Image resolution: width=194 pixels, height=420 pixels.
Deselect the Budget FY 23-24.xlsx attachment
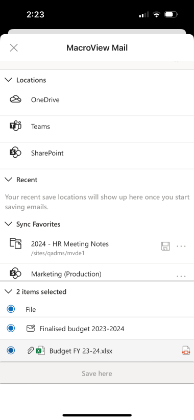[11, 351]
